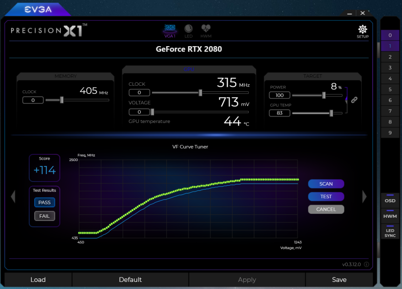This screenshot has height=289, width=402.
Task: Click the FAIL test result button
Action: tap(44, 216)
